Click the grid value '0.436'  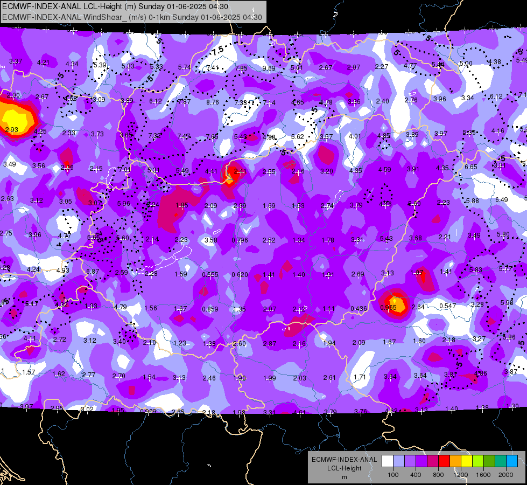click(359, 309)
